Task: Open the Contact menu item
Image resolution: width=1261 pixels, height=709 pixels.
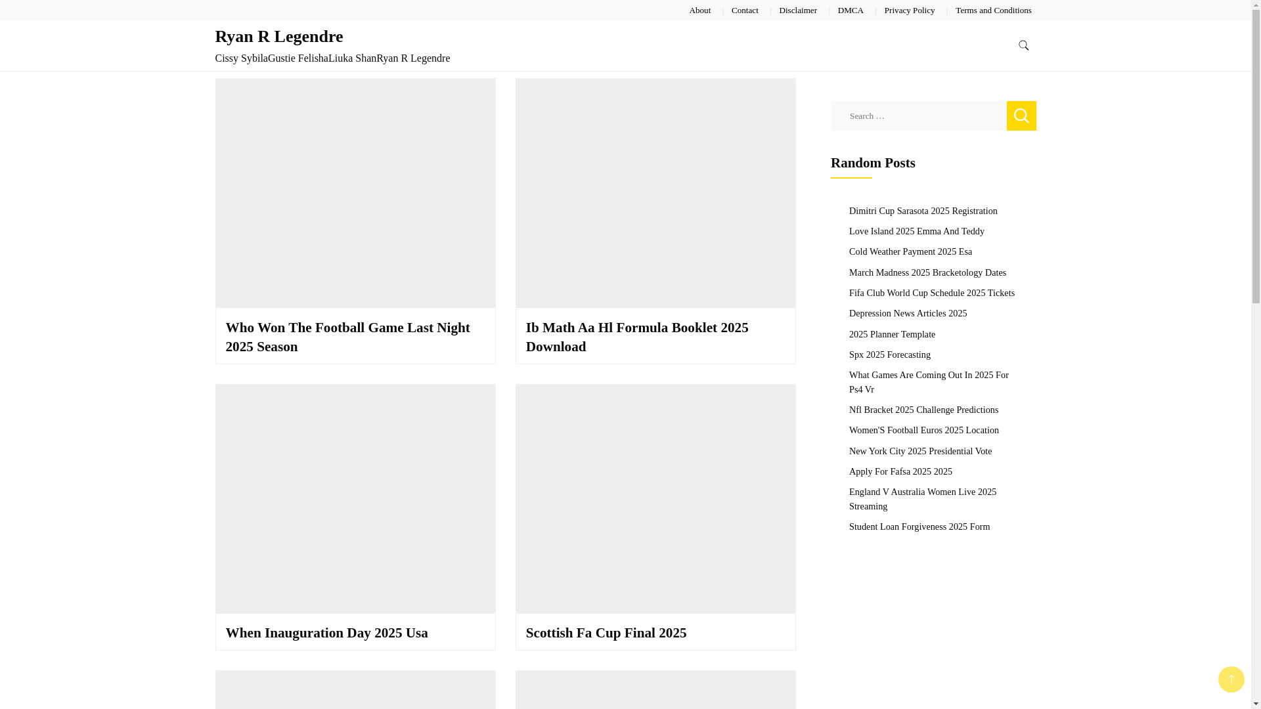Action: (x=745, y=11)
